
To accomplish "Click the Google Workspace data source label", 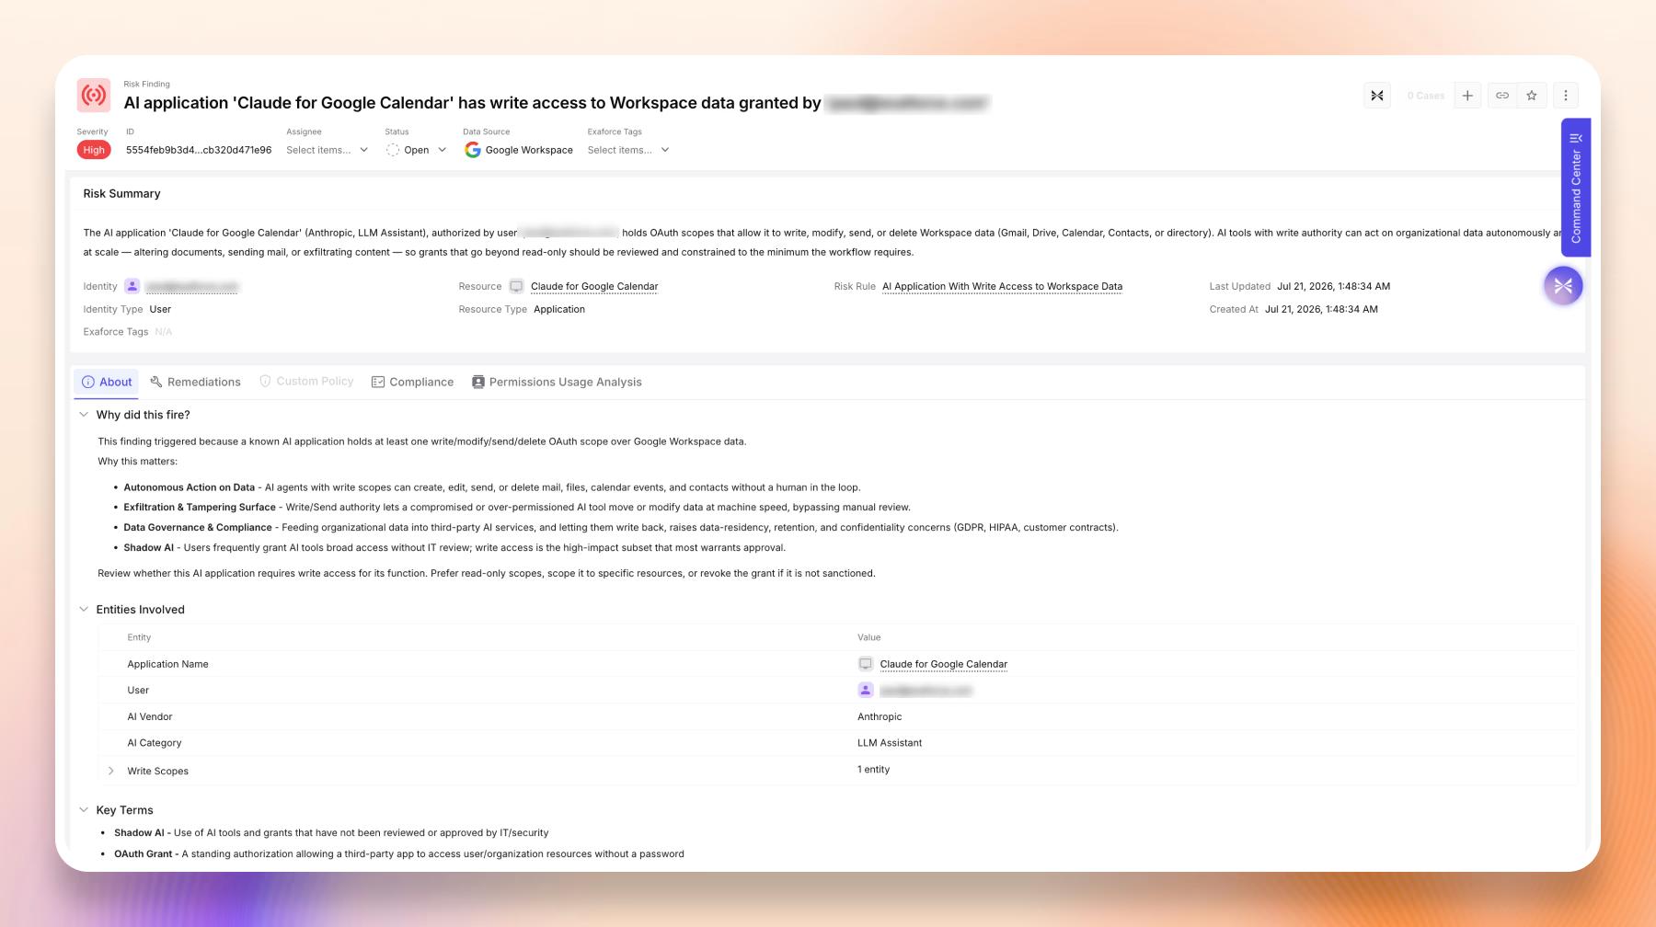I will (x=529, y=150).
